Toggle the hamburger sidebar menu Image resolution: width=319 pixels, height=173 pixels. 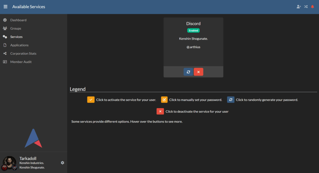(x=6, y=7)
